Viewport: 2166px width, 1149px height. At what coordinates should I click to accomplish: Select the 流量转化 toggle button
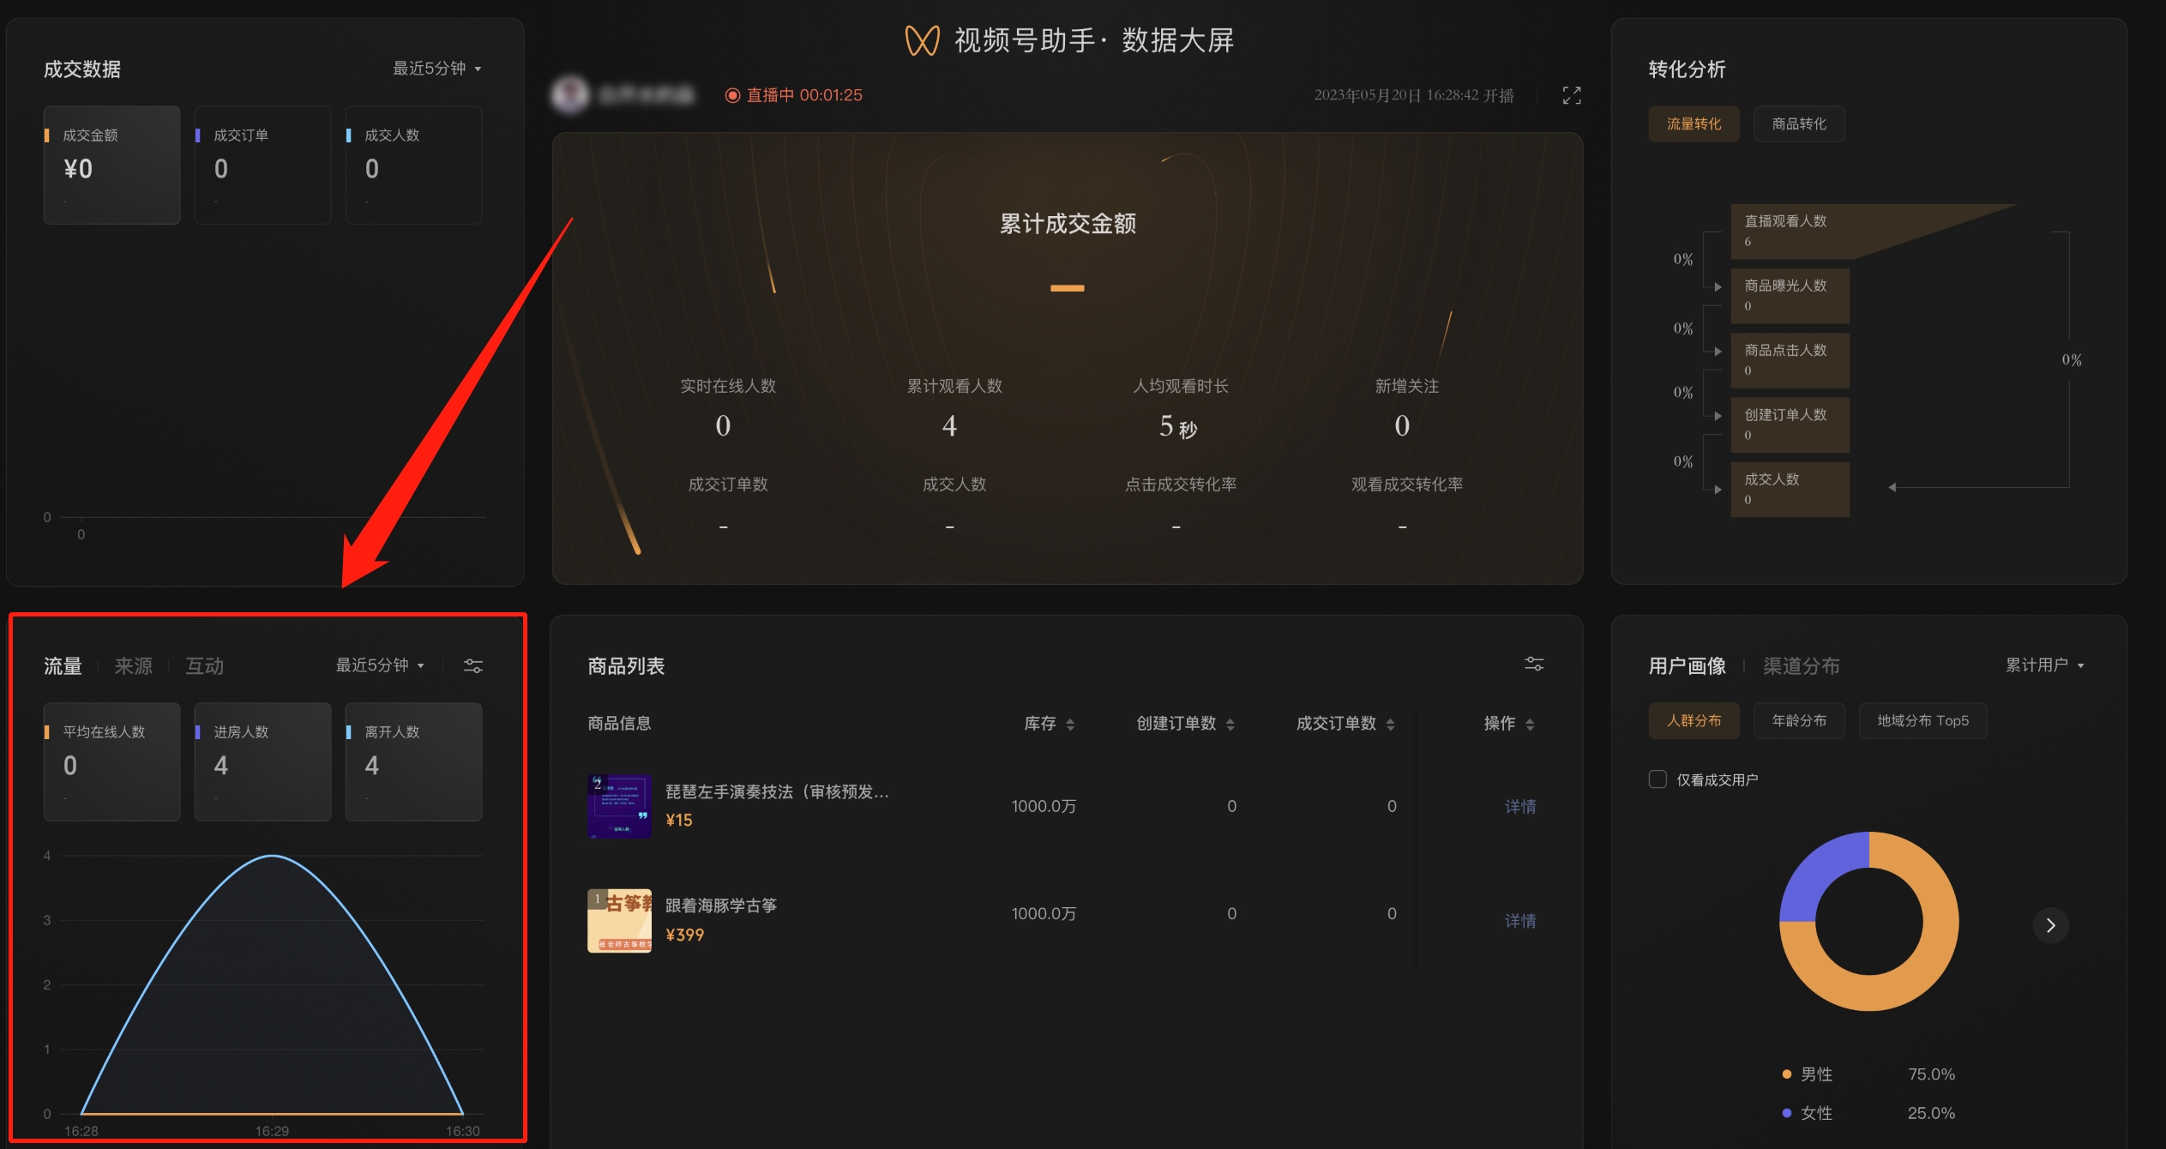1694,124
